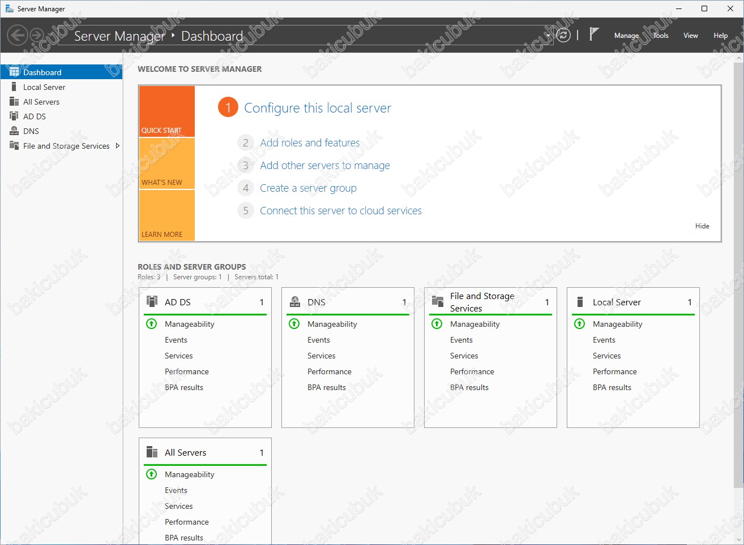
Task: Open Events in the All Servers tile
Action: point(176,490)
